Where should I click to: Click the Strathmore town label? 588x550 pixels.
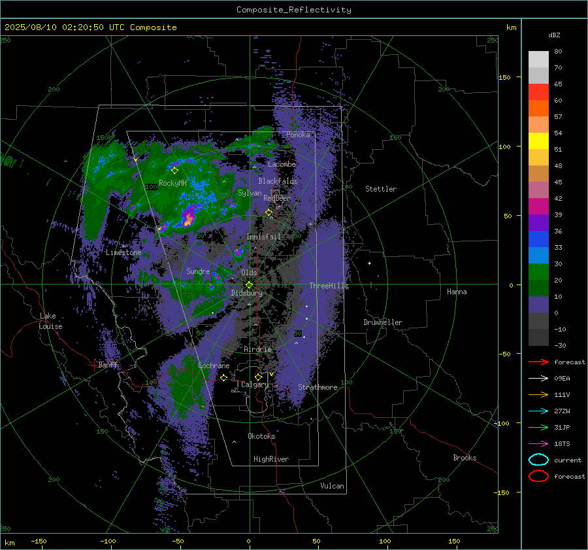coord(318,387)
